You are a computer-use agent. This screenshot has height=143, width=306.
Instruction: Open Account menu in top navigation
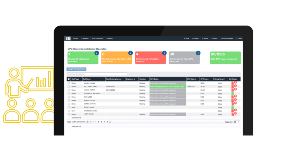227,38
